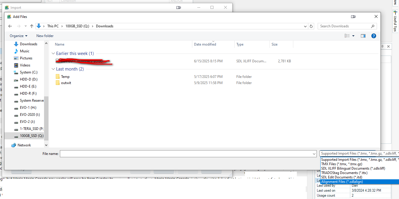399x199 pixels.
Task: Close the Add Files dialog
Action: pyautogui.click(x=376, y=17)
